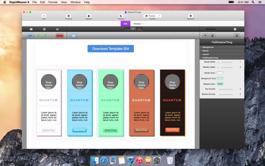Image resolution: width=265 pixels, height=166 pixels.
Task: Click ButtonThing on the dark brown card
Action: click(x=173, y=130)
